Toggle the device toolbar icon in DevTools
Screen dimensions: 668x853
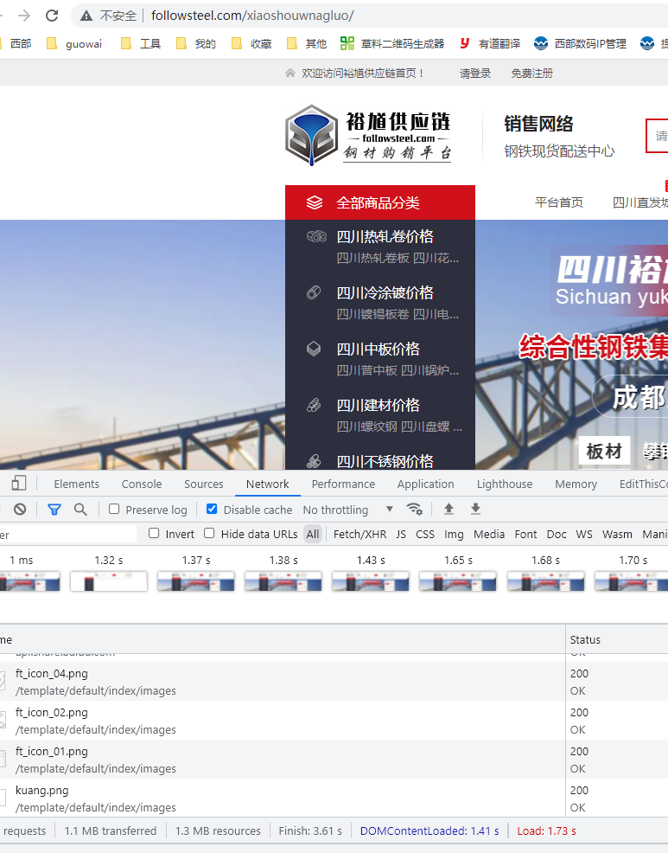pyautogui.click(x=19, y=484)
